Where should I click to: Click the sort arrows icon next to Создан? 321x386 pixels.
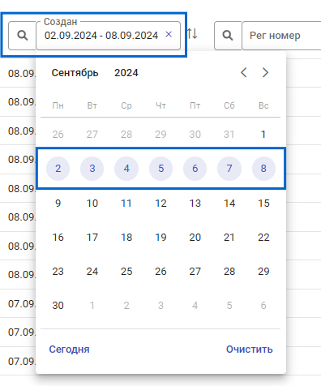192,34
